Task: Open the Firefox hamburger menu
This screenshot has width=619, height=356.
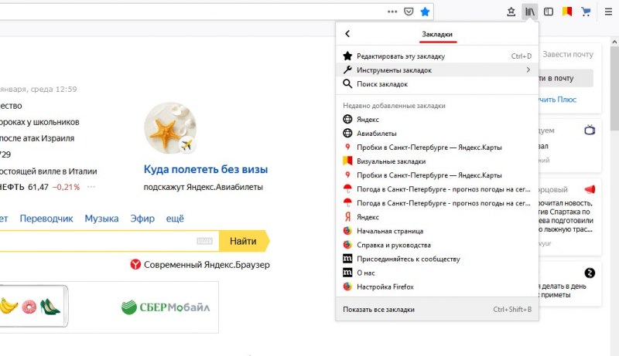Action: tap(608, 12)
